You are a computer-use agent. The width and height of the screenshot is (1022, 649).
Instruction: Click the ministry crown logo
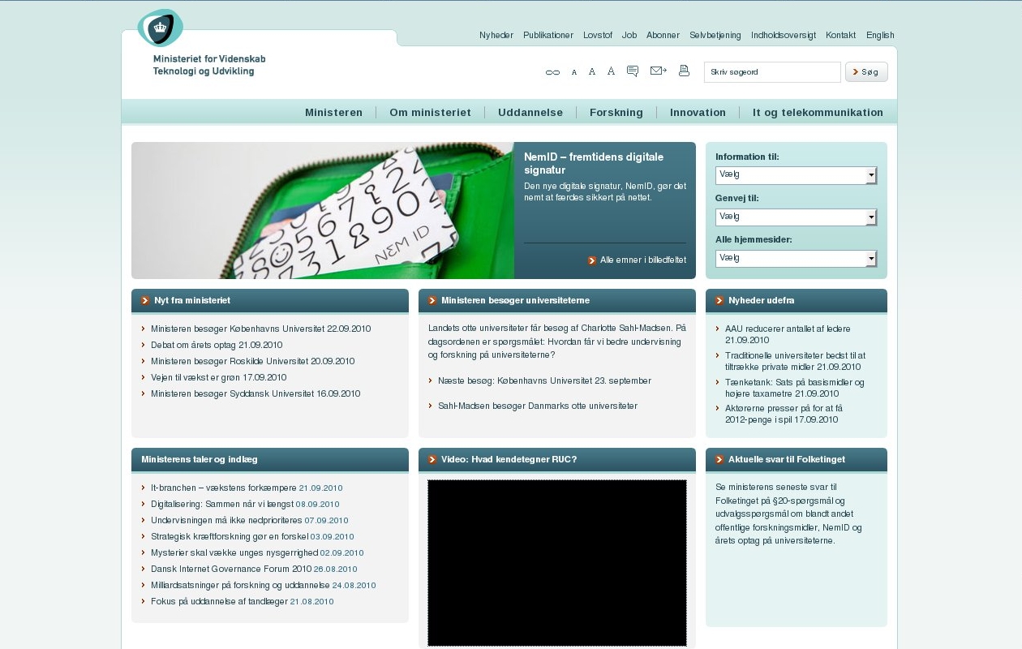tap(160, 28)
